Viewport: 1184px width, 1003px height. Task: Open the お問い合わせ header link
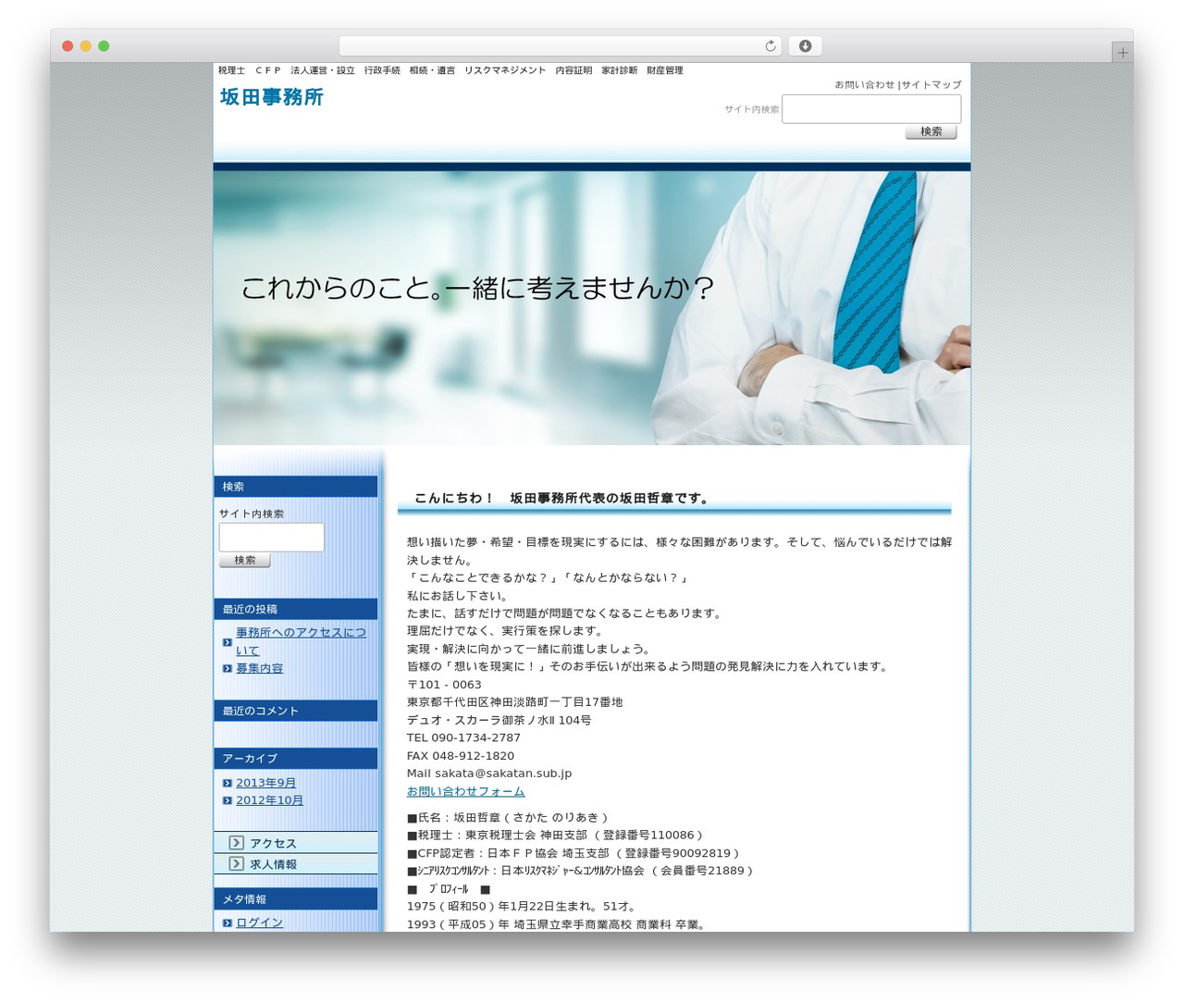coord(865,84)
